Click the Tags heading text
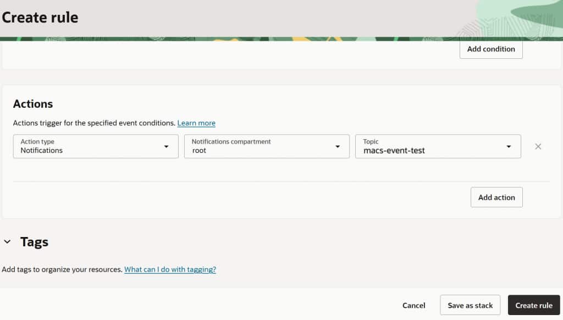 coord(34,242)
